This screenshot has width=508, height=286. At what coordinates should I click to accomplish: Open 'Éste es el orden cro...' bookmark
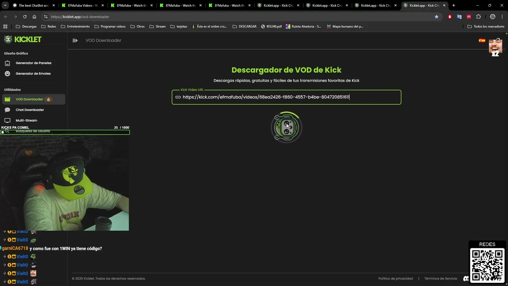point(209,26)
